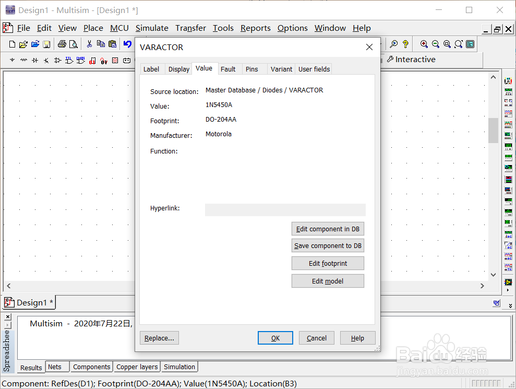Click Edit component in DB button
Screen dimensions: 516x389
[x=328, y=229]
